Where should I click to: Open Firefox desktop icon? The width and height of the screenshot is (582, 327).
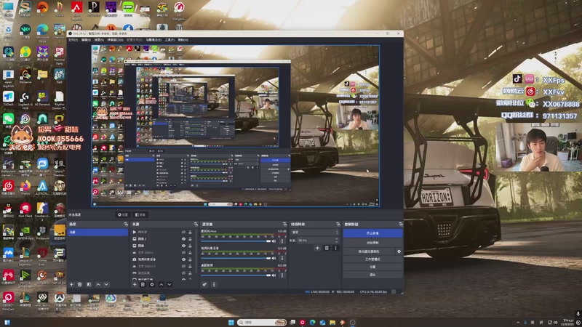tap(25, 187)
